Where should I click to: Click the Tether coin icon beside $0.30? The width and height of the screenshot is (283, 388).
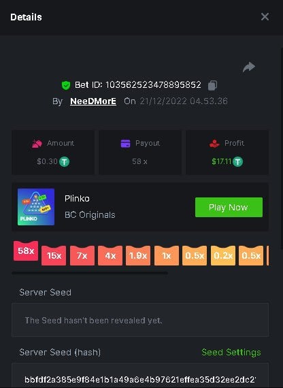(64, 162)
